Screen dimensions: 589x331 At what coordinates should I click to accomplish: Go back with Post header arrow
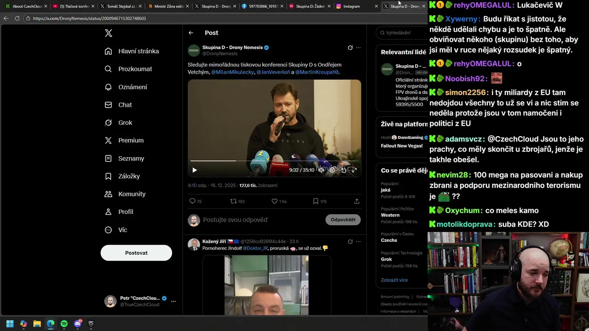pyautogui.click(x=191, y=33)
